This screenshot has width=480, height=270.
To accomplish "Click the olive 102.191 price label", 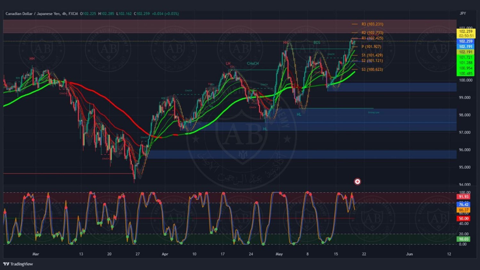I will (x=466, y=52).
